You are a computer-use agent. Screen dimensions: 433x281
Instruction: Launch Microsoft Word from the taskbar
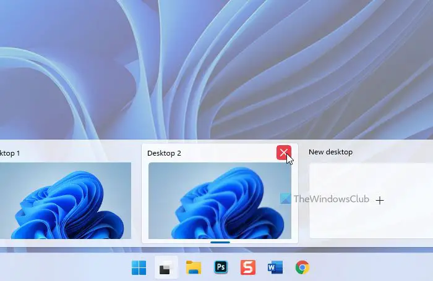tap(275, 267)
